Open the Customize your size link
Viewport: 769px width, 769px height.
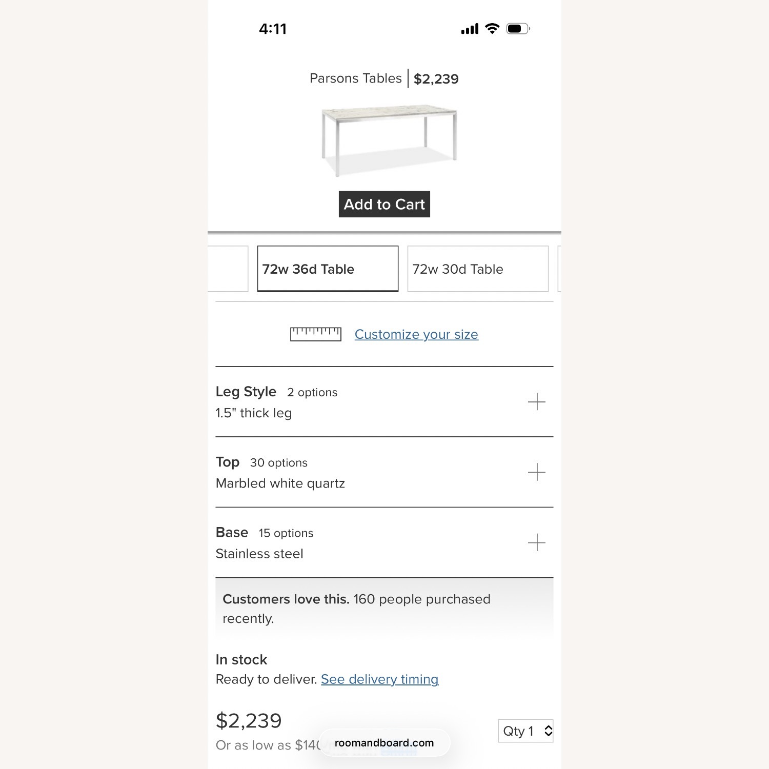(x=416, y=334)
